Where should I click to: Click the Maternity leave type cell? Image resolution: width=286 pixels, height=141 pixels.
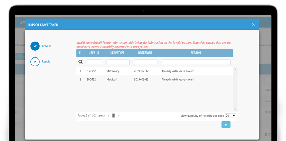113,71
